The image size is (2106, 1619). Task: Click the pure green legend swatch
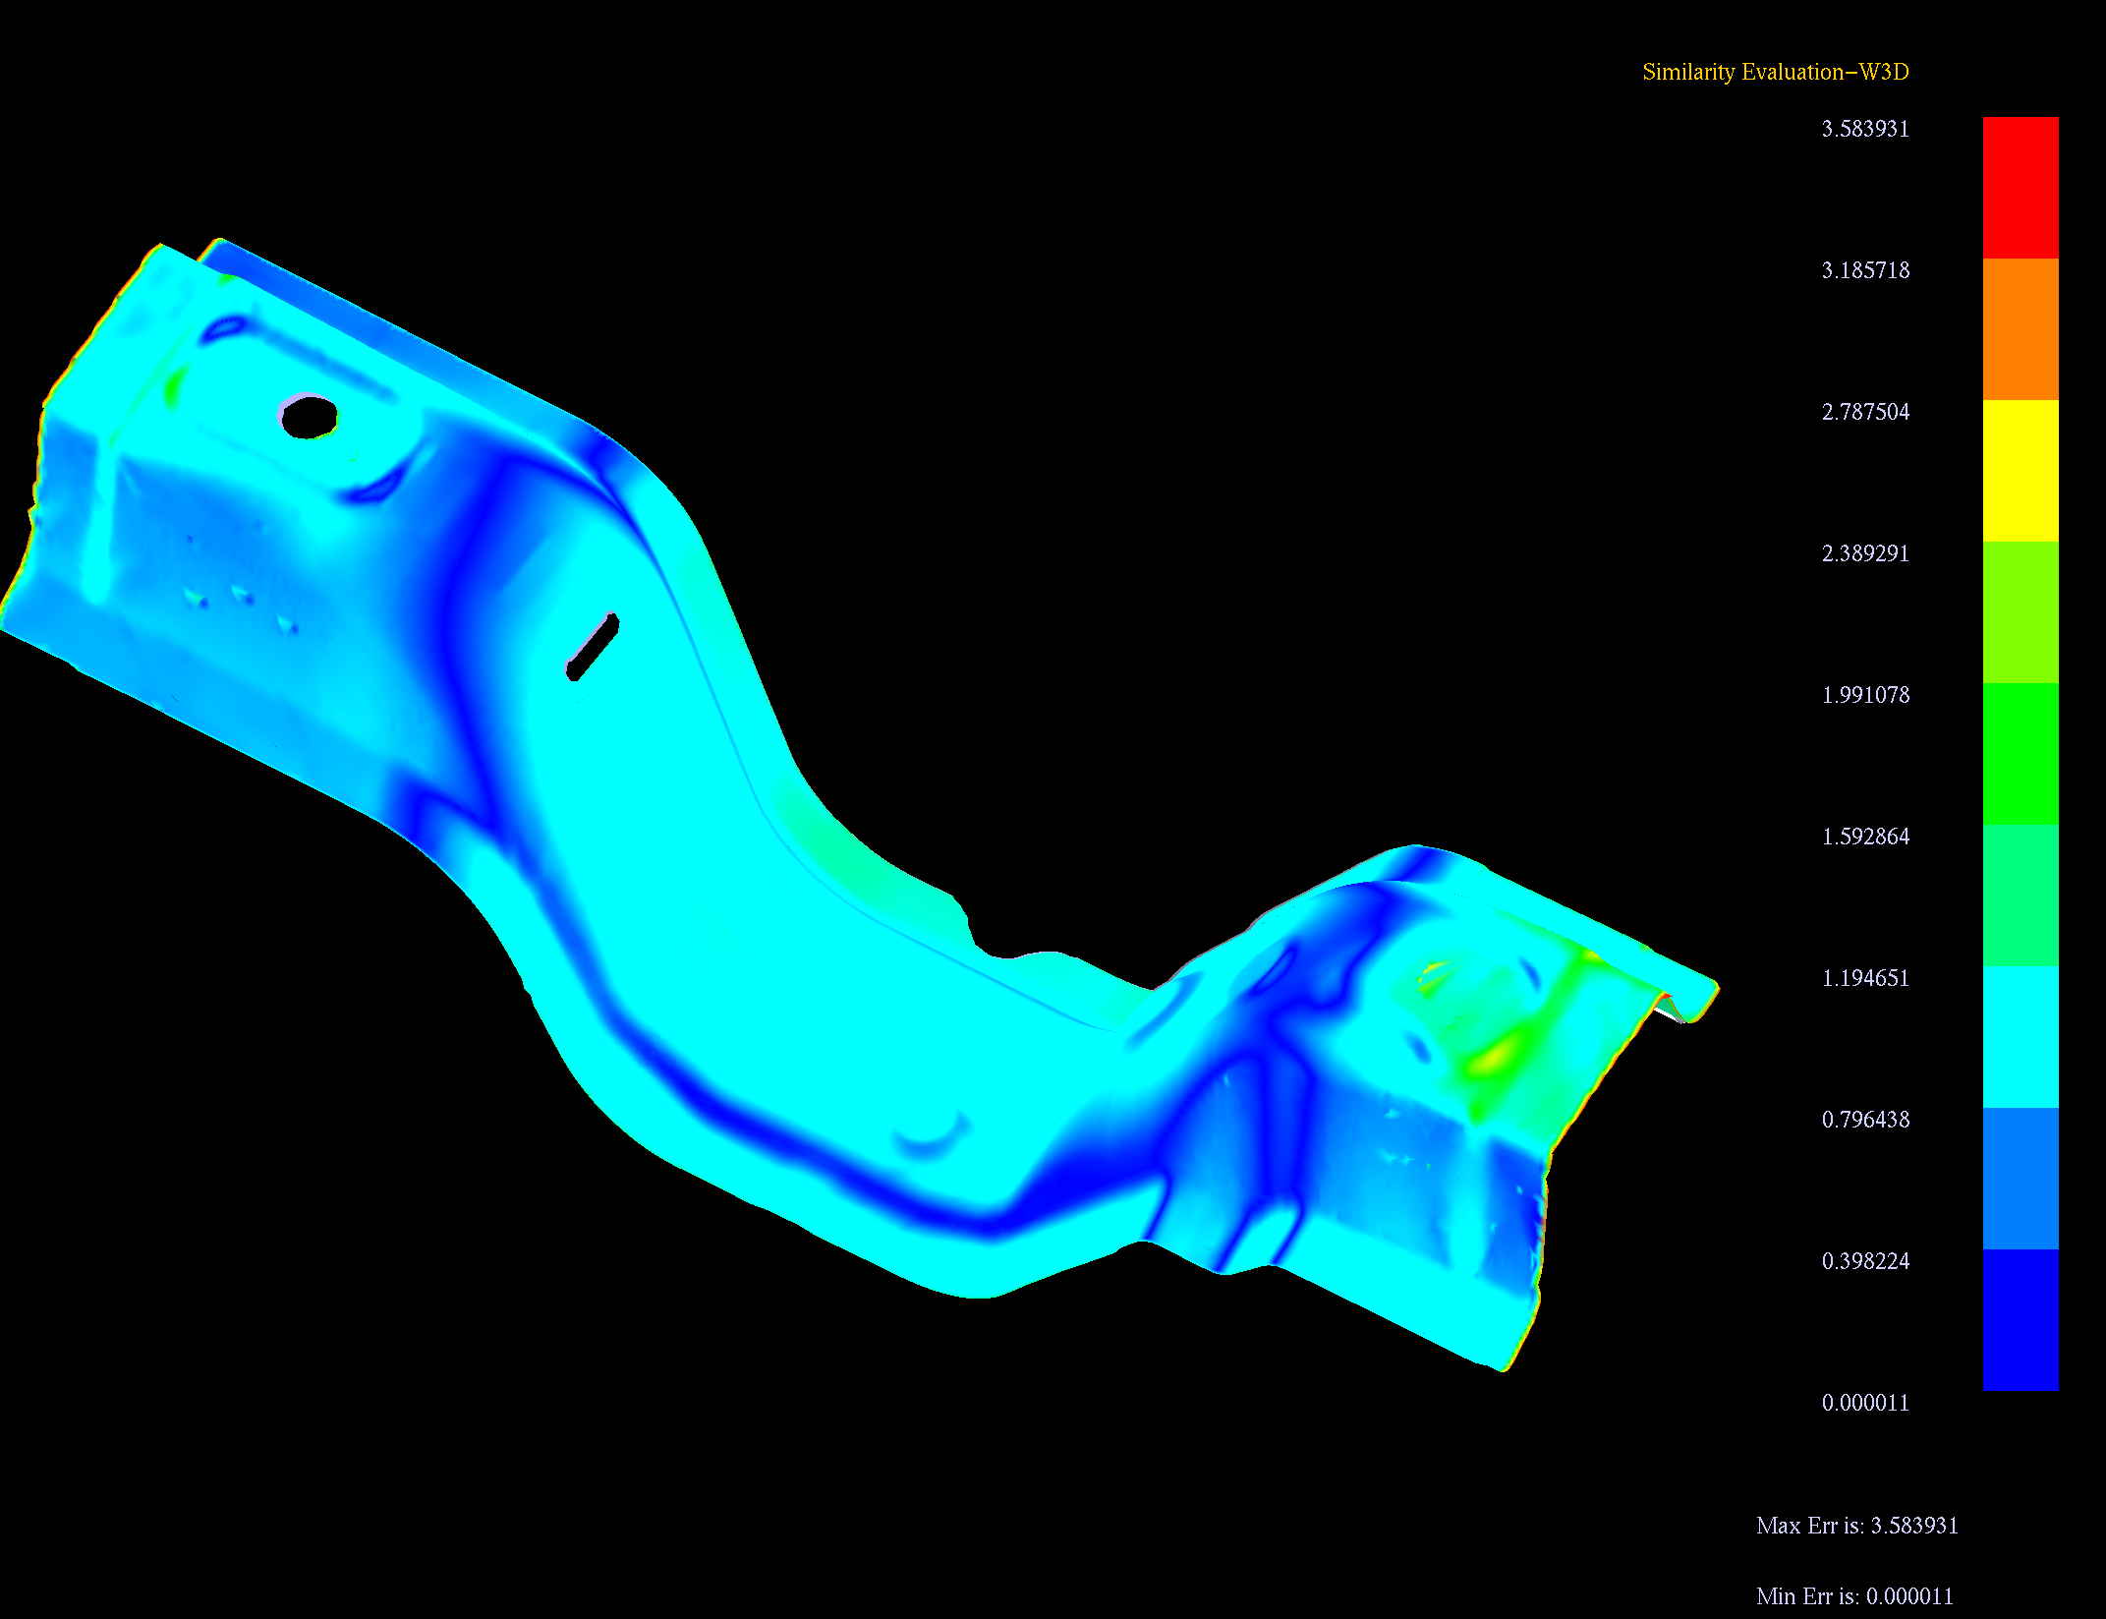2020,753
